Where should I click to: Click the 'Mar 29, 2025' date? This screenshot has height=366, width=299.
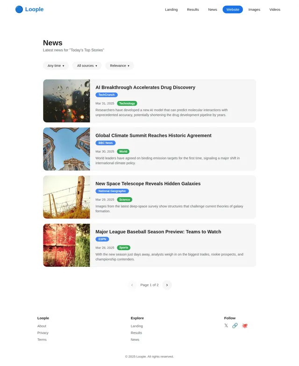(x=105, y=200)
